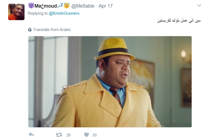Click the blue zzz emoji in the name
This screenshot has height=139, width=211.
point(60,6)
